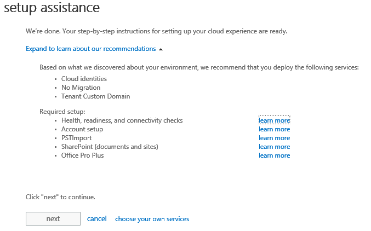The height and width of the screenshot is (231, 371).
Task: Open 'learn more' beside PSTImport
Action: coord(274,138)
